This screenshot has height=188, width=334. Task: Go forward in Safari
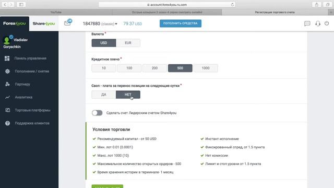click(11, 5)
